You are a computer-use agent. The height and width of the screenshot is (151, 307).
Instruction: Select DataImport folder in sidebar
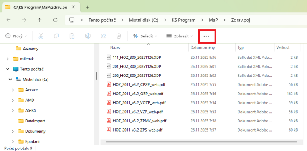[x=32, y=121]
